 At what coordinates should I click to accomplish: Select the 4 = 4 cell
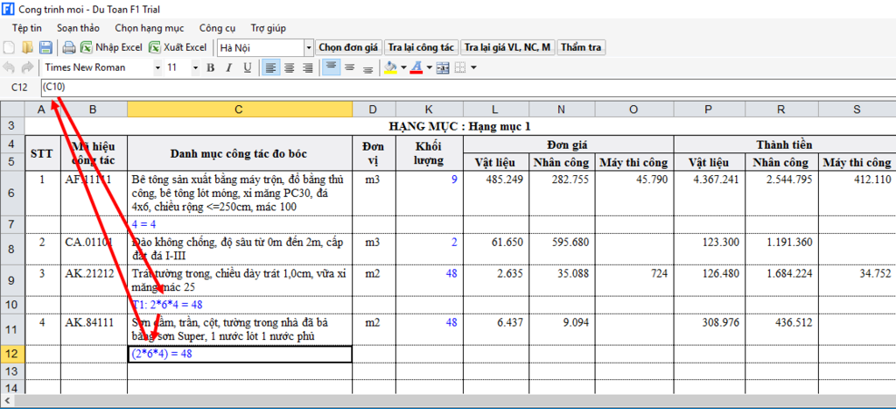point(240,223)
